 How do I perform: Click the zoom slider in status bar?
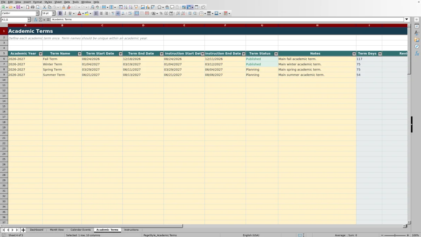tap(395, 235)
